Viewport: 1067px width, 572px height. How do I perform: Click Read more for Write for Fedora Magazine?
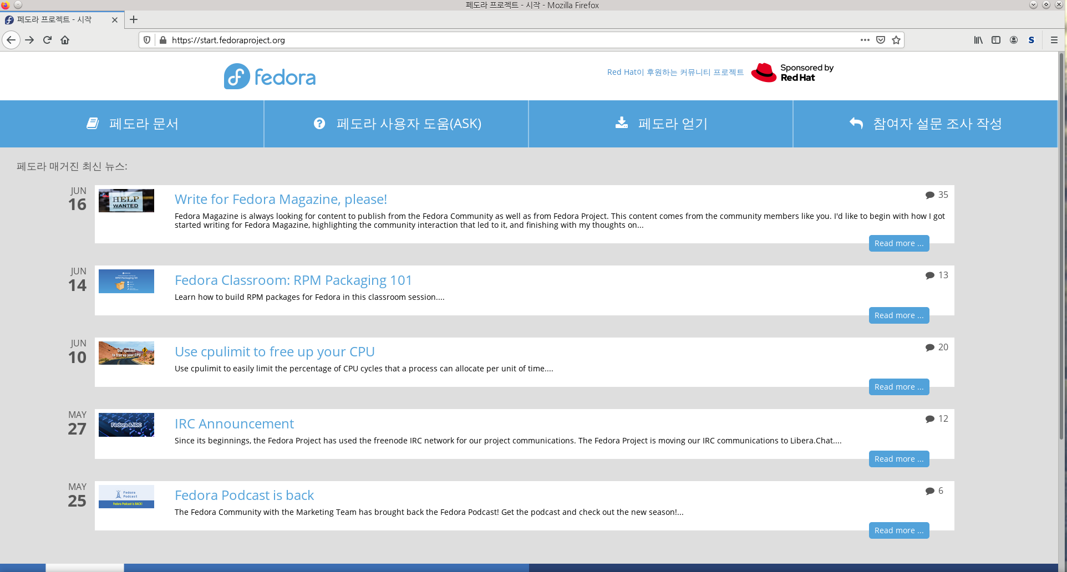pyautogui.click(x=899, y=243)
